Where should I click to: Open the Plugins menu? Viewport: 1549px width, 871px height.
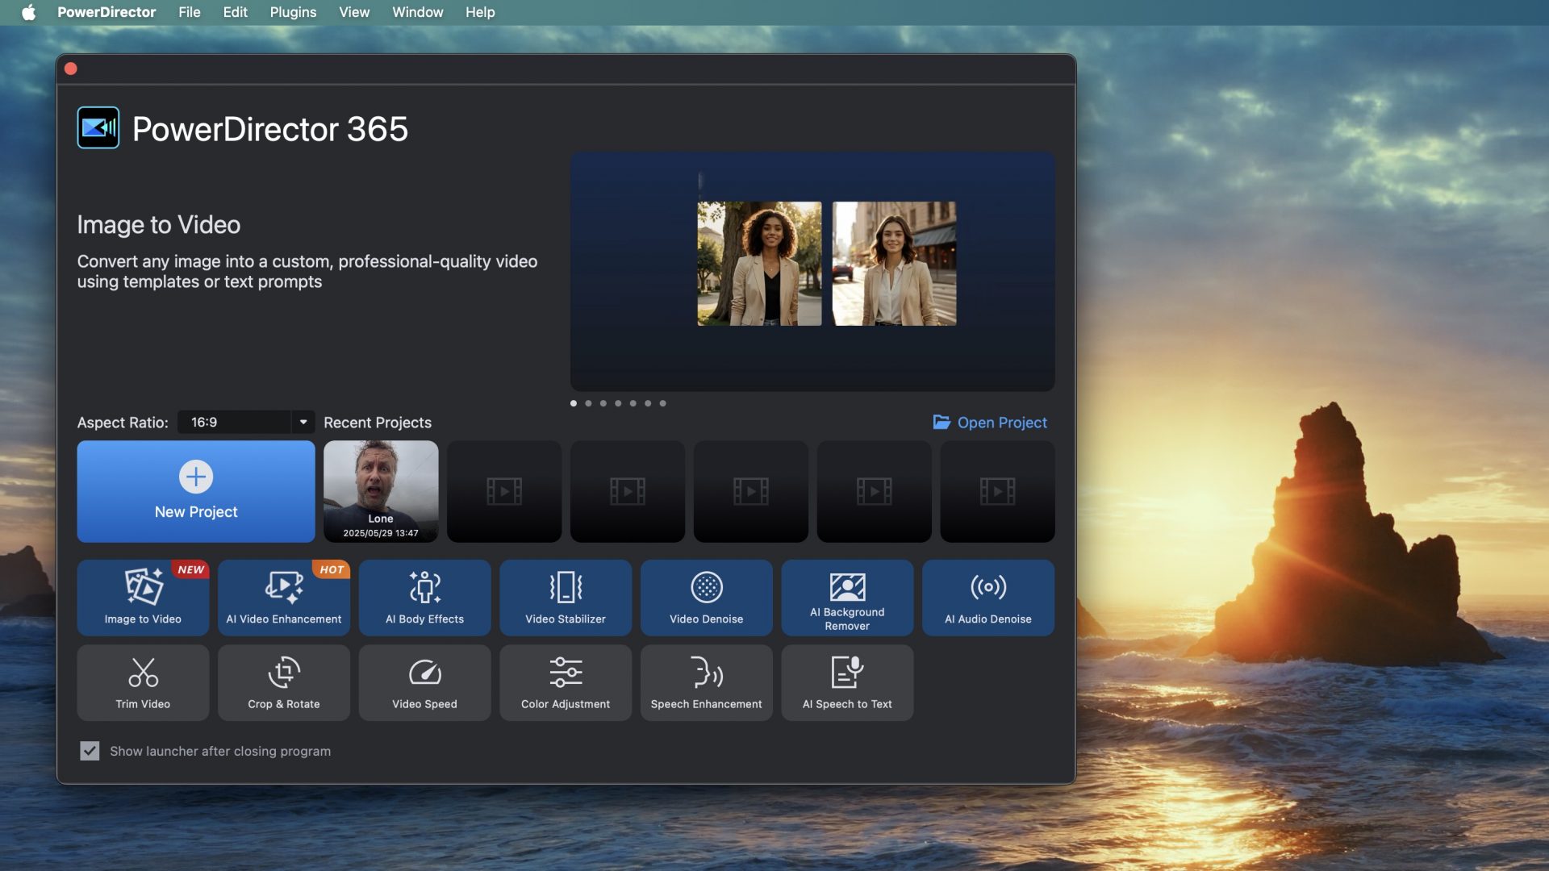293,12
